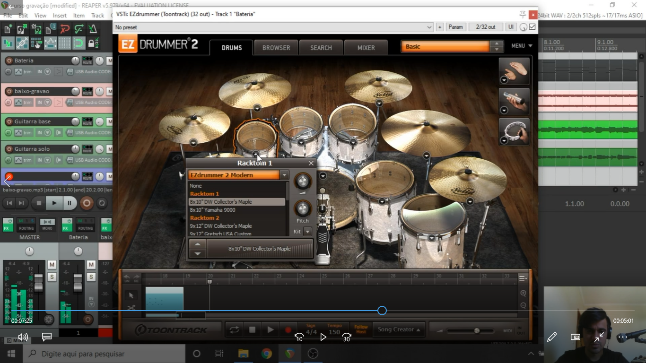
Task: Toggle MASTER MONO button in mixer
Action: point(47,224)
